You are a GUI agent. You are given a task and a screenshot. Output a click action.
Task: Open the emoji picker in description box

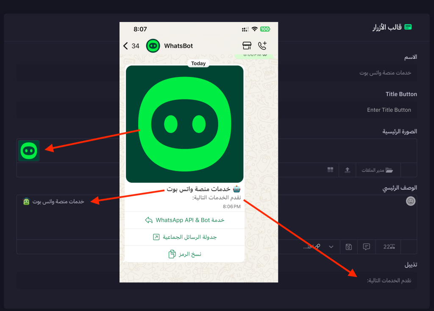tap(410, 201)
